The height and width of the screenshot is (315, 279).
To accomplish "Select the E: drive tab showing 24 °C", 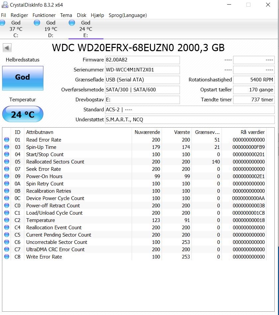I will point(86,29).
